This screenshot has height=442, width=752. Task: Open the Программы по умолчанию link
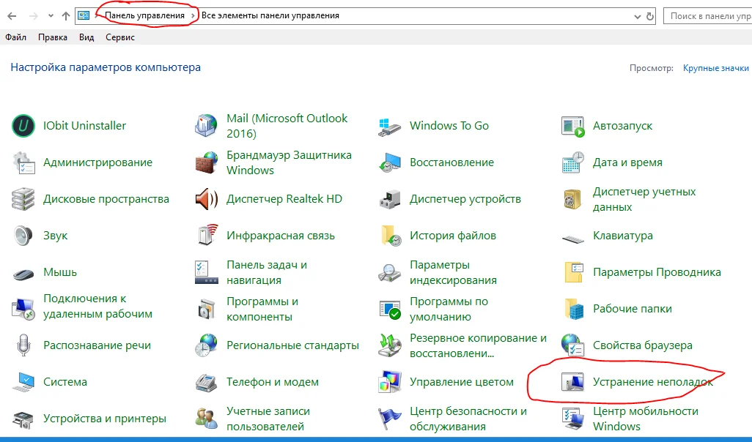click(x=449, y=309)
